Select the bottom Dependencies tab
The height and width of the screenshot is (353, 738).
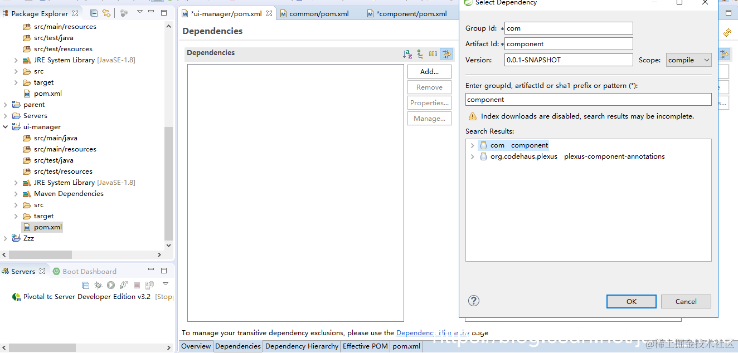pyautogui.click(x=238, y=346)
